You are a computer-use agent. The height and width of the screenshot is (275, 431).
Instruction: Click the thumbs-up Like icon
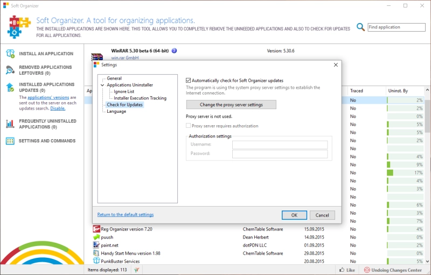342,270
